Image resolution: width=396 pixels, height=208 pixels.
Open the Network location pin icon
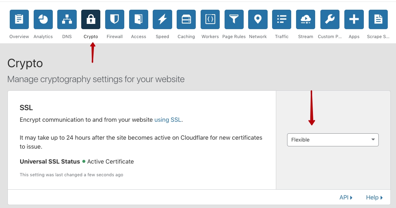(x=258, y=19)
